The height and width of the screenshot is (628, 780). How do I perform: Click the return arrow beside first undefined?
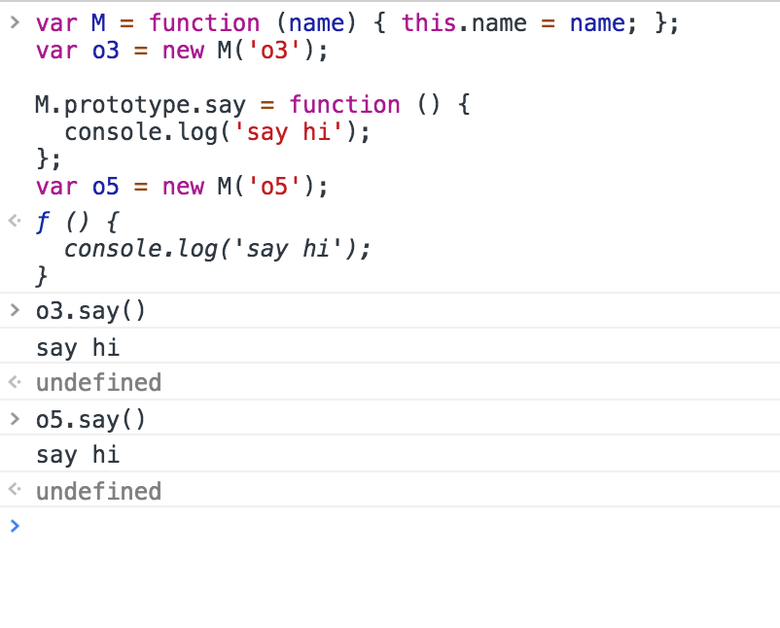15,382
